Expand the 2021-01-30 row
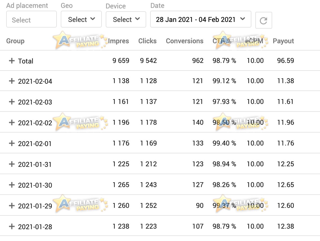This screenshot has width=320, height=241. (x=12, y=185)
